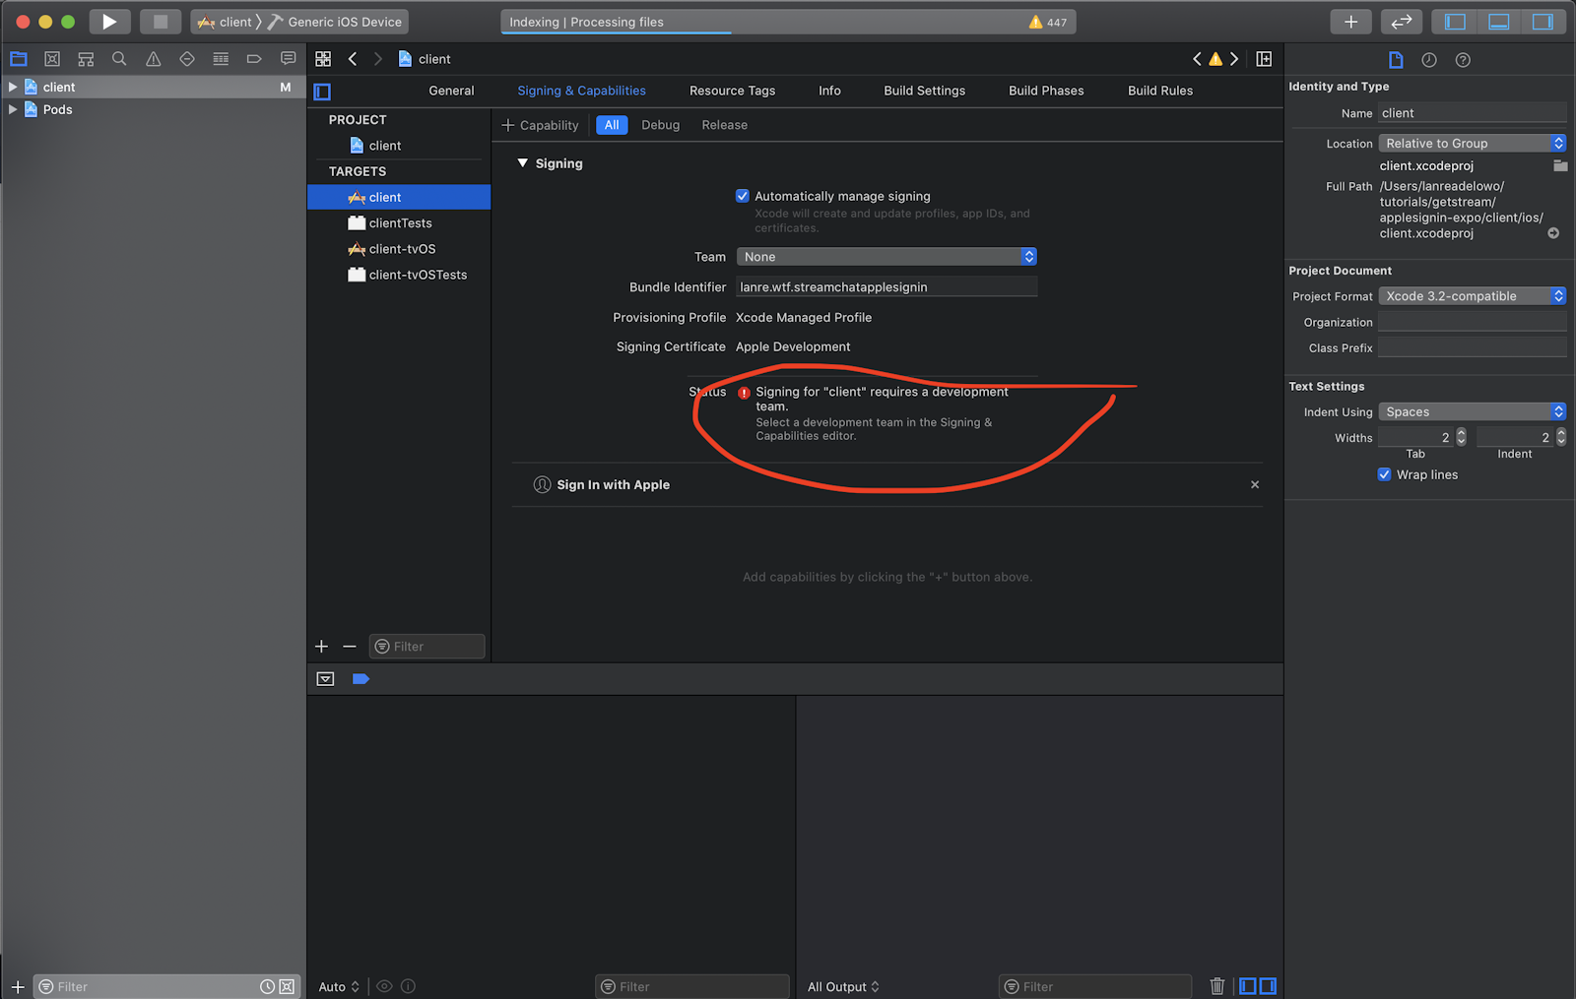
Task: Uncheck Automatically manage signing
Action: click(x=743, y=196)
